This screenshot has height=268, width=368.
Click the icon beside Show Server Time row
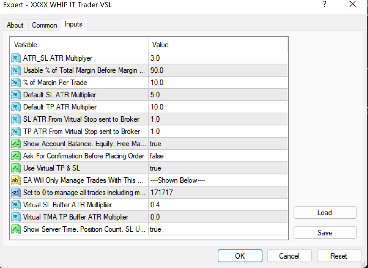pyautogui.click(x=16, y=229)
